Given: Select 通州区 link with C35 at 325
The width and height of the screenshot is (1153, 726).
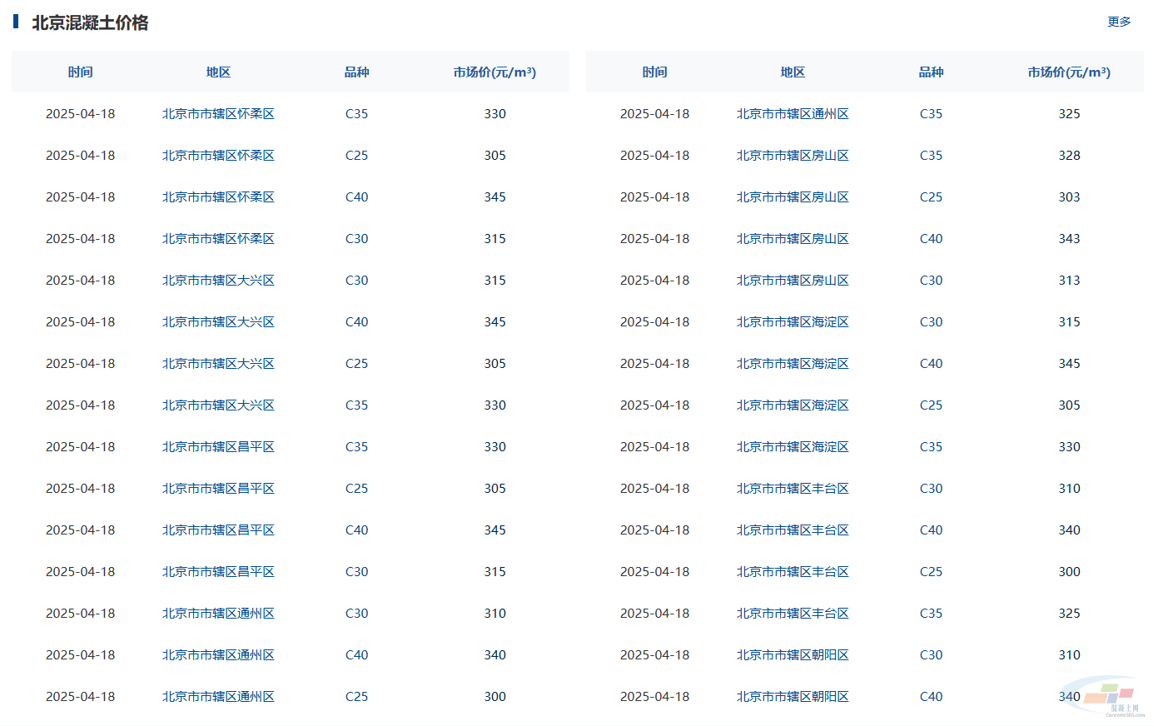Looking at the screenshot, I should (793, 114).
